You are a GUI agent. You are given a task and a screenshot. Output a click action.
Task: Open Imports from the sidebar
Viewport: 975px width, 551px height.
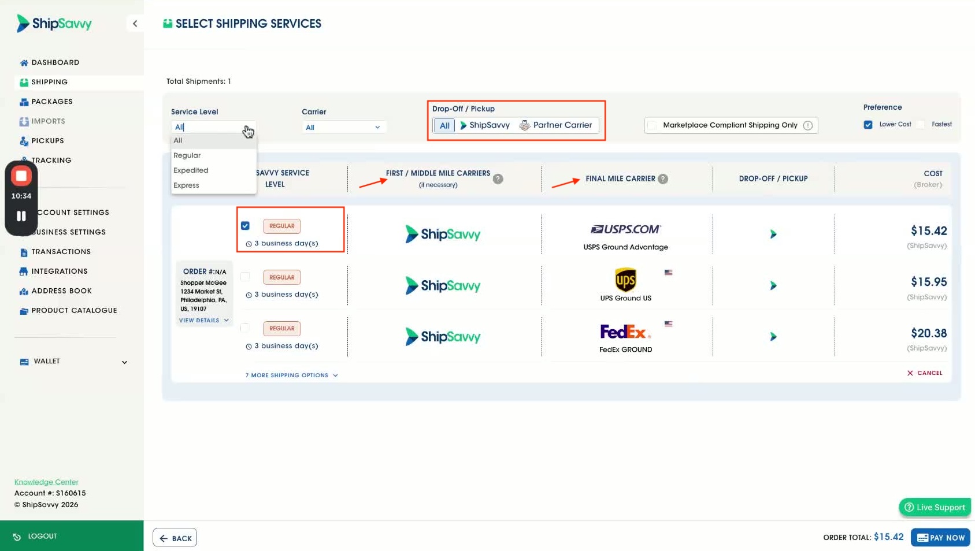48,121
